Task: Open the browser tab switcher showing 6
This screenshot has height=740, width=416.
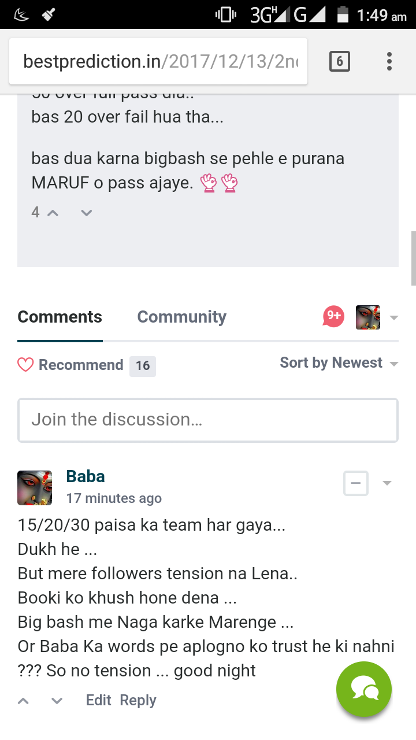Action: (339, 61)
